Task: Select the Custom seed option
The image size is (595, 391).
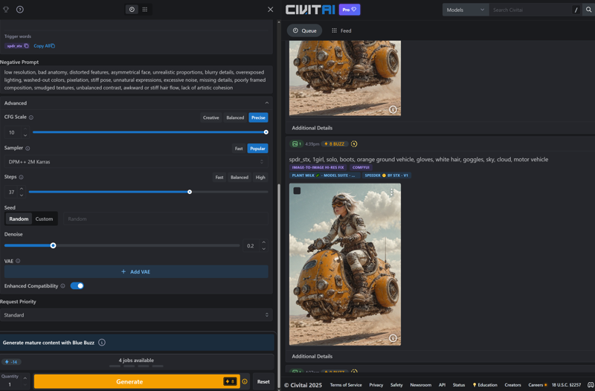Action: click(x=44, y=219)
